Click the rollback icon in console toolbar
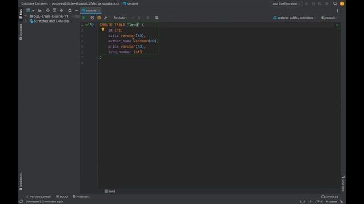Viewport: 364px width, 204px height. tap(139, 18)
